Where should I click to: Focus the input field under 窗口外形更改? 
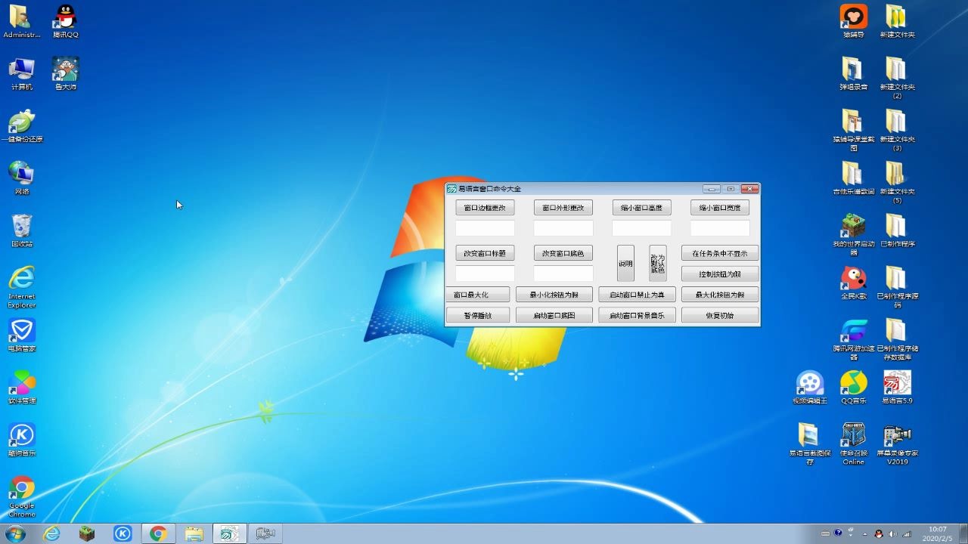(x=563, y=228)
